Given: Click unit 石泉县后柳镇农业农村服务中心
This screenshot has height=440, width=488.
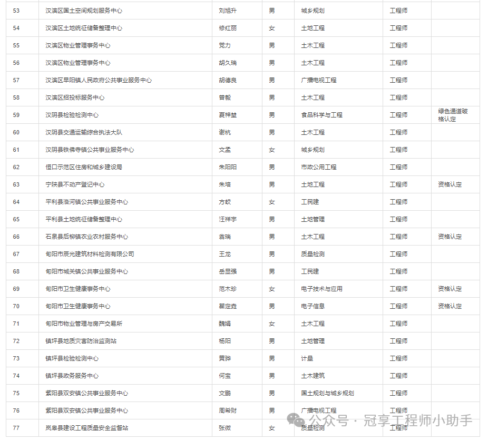Looking at the screenshot, I should pos(86,237).
